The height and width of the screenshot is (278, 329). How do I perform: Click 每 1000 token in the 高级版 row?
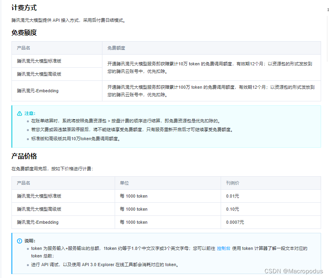[134, 209]
